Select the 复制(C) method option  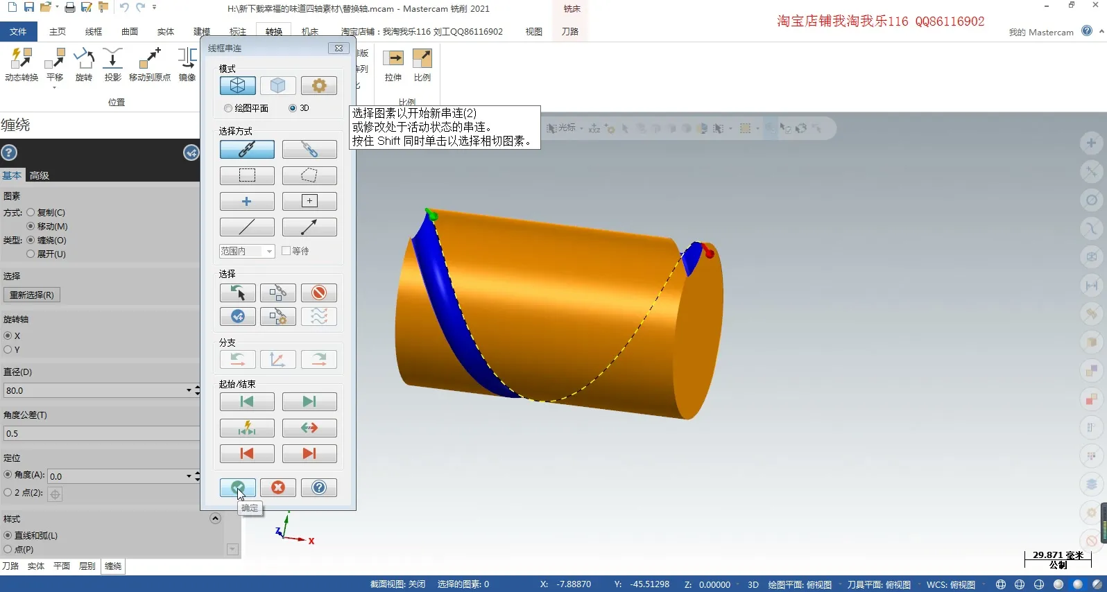[31, 212]
